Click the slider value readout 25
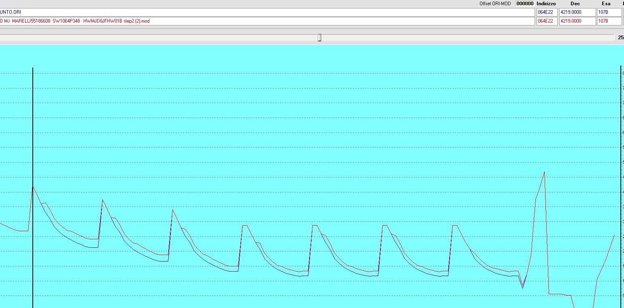 [x=620, y=38]
